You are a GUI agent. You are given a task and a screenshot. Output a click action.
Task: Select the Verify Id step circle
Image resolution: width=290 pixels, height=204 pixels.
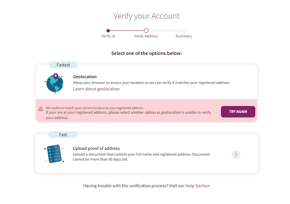pos(108,31)
